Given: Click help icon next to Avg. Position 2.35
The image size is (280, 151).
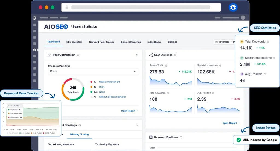Looking at the screenshot, I should (x=213, y=93).
